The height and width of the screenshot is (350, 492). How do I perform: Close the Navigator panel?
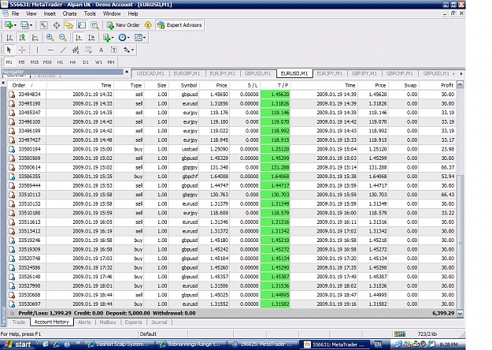[127, 72]
